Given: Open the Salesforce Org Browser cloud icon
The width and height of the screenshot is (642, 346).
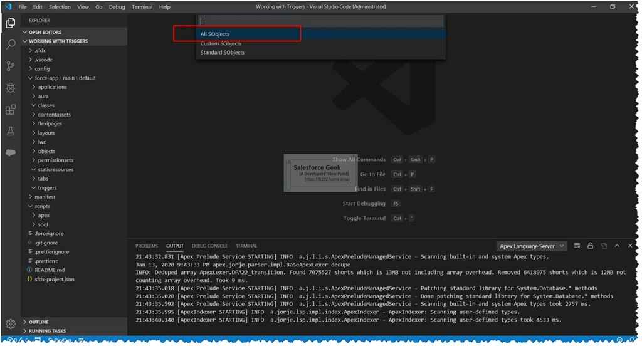Looking at the screenshot, I should [x=11, y=152].
